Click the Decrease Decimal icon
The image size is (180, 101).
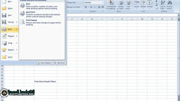pyautogui.click(x=102, y=7)
